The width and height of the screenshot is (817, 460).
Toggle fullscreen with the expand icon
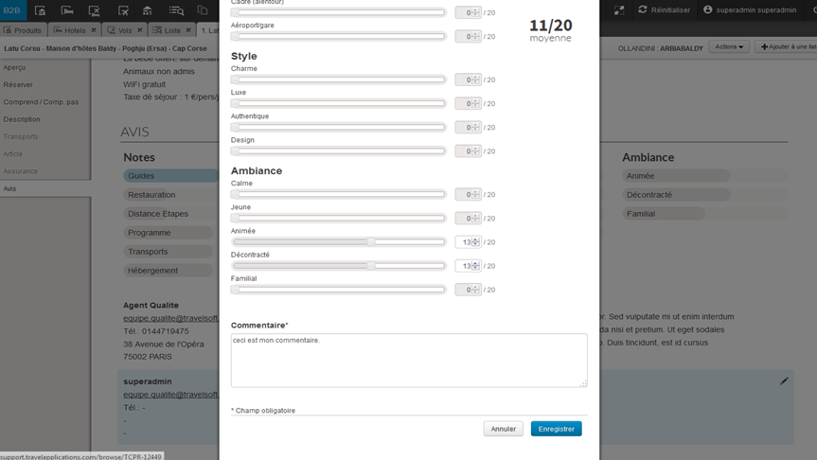pos(619,10)
